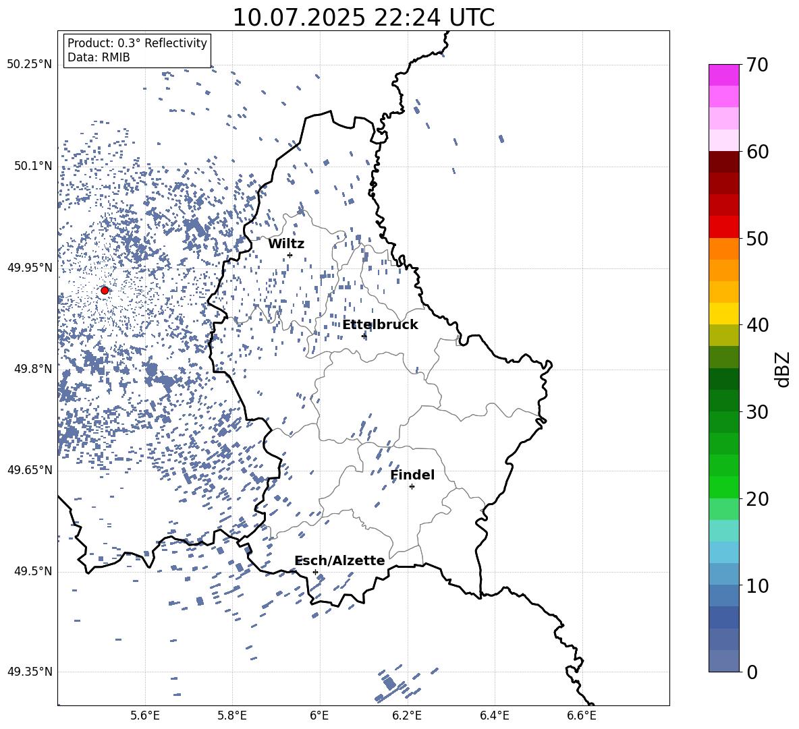Click the longitude label 6.2°E

point(407,716)
